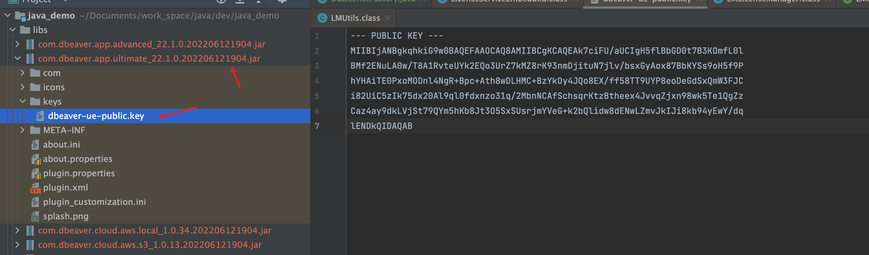Screen dimensions: 869x255
Task: Collapse the keys folder chevron
Action: pyautogui.click(x=23, y=101)
